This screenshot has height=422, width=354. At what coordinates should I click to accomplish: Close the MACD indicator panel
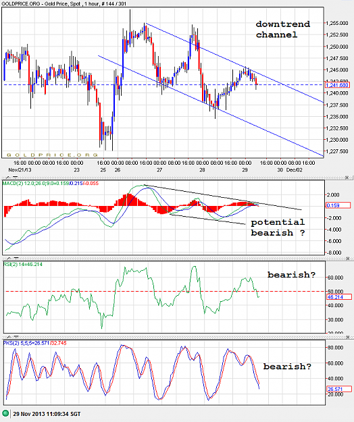tap(347, 178)
